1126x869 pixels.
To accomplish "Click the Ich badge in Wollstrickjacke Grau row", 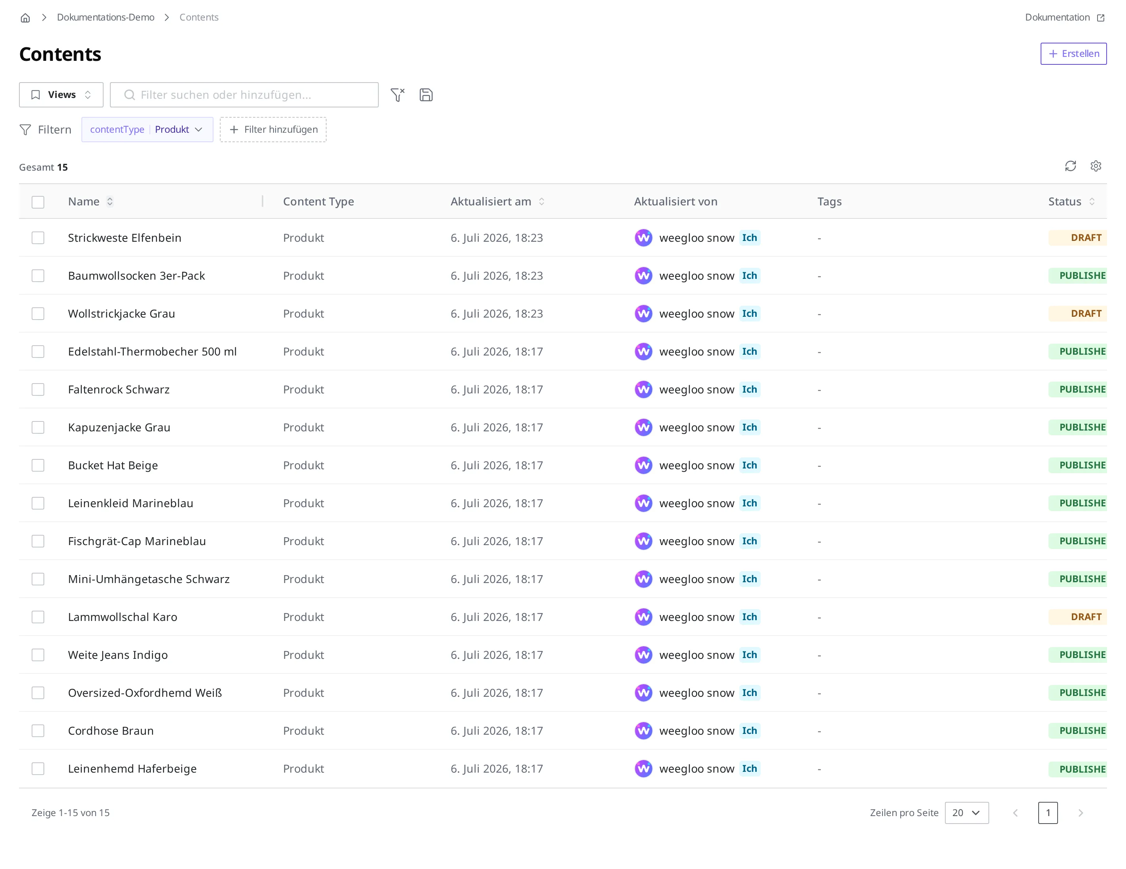I will coord(750,314).
